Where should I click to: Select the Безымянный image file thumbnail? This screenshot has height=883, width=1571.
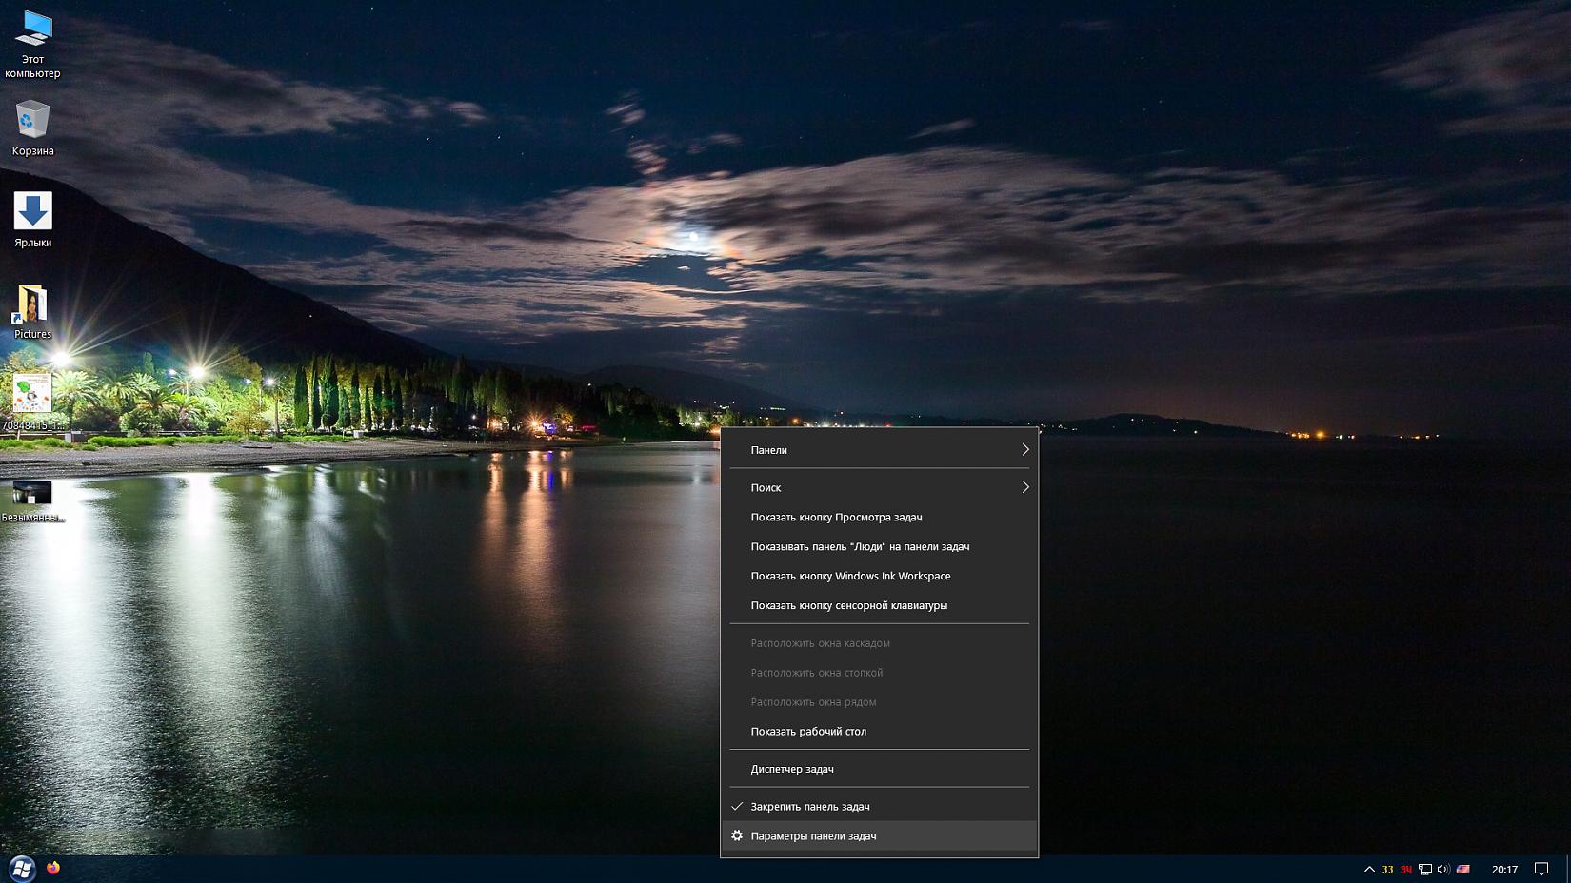tap(32, 493)
